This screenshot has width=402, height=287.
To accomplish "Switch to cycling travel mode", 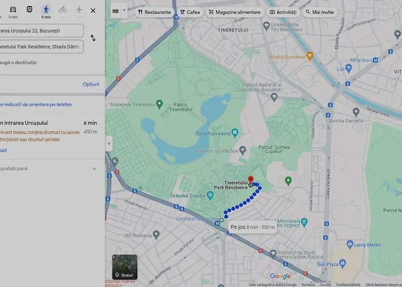I will click(x=63, y=10).
